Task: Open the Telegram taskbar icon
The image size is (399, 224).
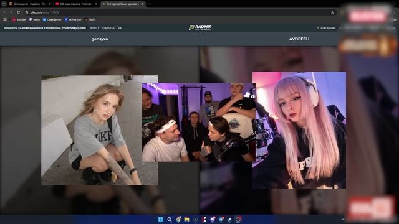Action: tap(221, 220)
